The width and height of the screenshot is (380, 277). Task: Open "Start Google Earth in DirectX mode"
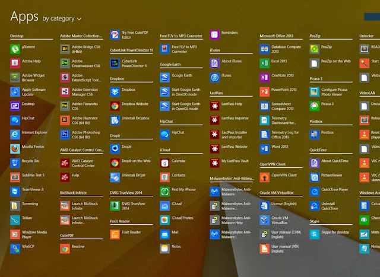180,92
